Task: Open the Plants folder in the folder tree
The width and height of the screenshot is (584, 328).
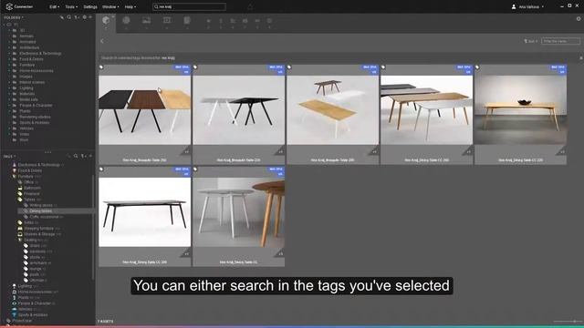Action: pyautogui.click(x=25, y=111)
